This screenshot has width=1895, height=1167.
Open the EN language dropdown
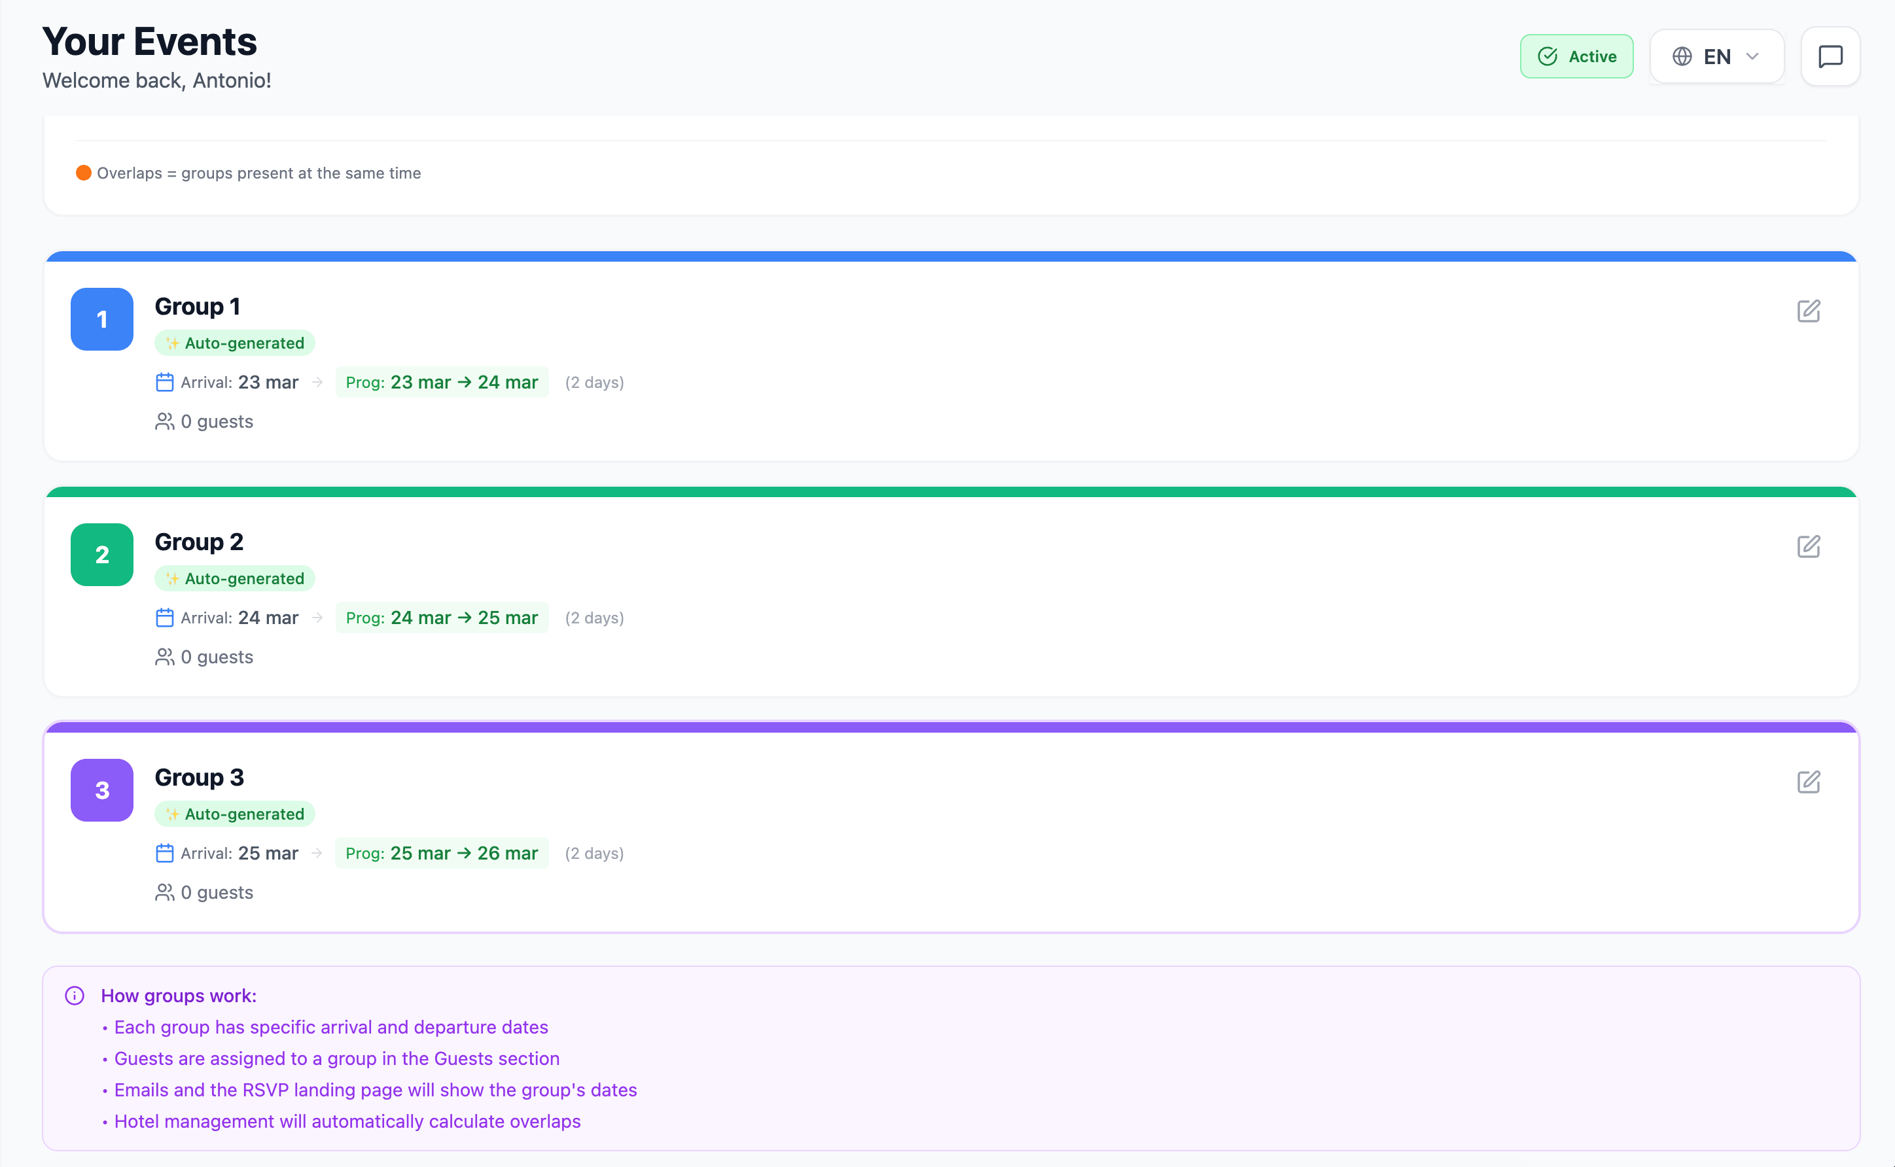tap(1717, 56)
